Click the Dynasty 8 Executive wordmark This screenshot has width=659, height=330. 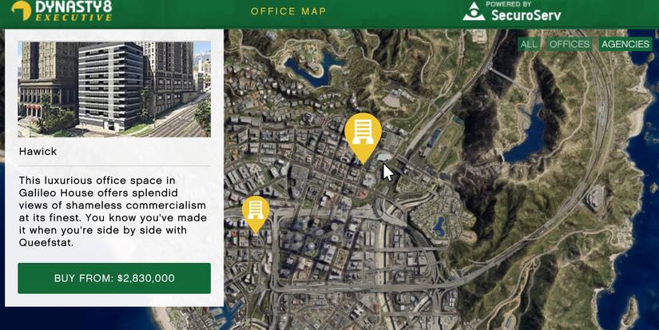tap(73, 11)
